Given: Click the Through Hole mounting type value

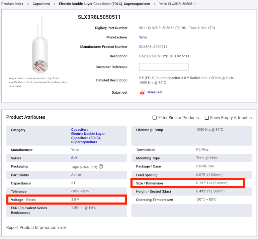Looking at the screenshot, I should [x=207, y=158].
